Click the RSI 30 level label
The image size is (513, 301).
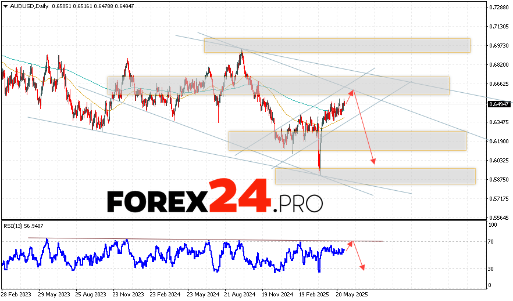tap(491, 269)
